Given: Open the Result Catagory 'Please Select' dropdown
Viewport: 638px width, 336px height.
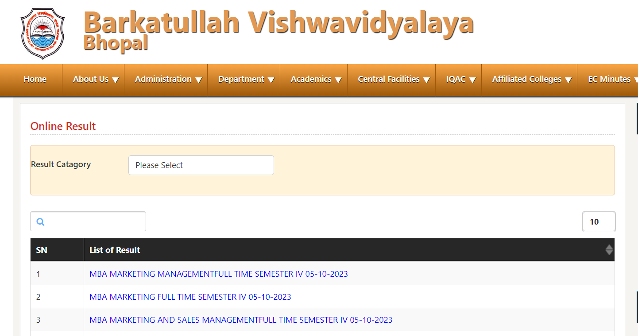Looking at the screenshot, I should click(201, 165).
